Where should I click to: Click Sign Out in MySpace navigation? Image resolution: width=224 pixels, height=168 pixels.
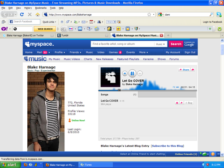(x=190, y=52)
